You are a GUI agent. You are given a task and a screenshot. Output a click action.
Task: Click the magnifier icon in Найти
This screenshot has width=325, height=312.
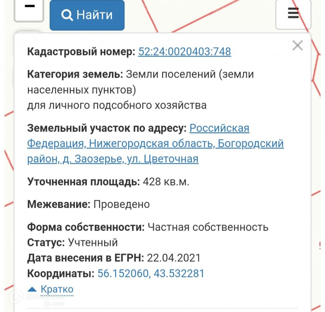click(67, 15)
